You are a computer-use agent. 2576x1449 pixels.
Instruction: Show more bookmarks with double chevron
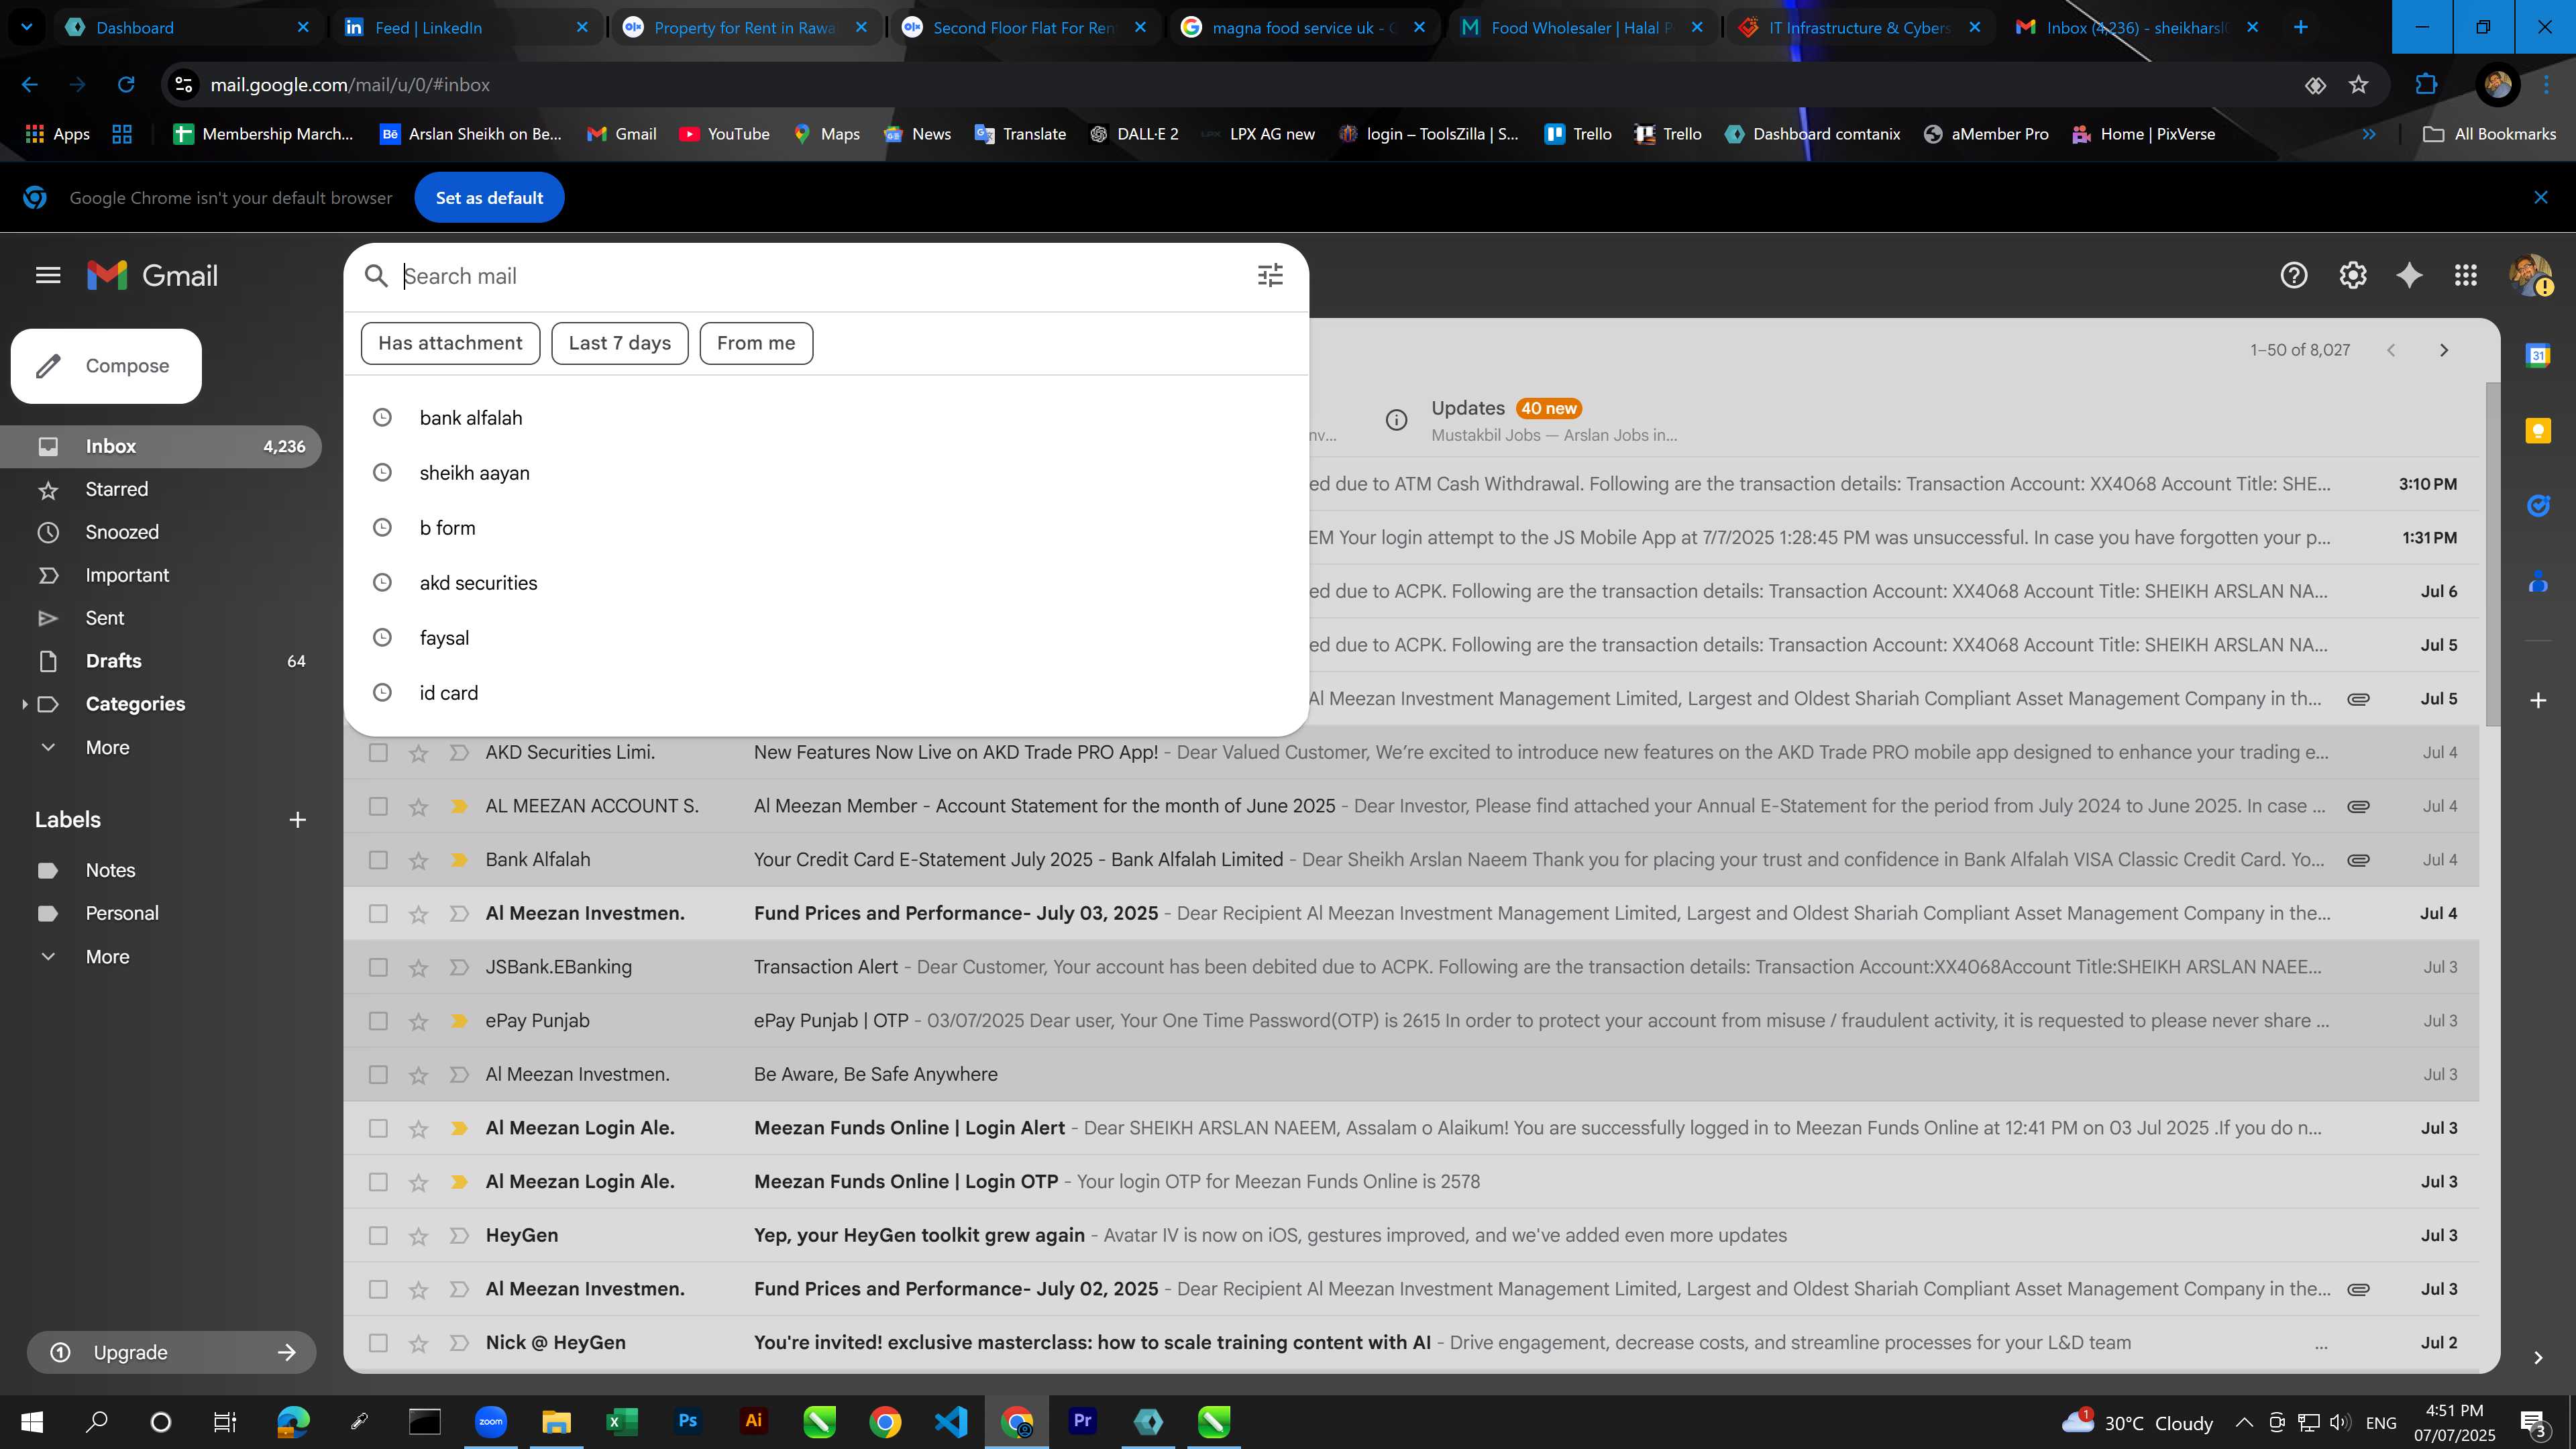tap(2369, 134)
